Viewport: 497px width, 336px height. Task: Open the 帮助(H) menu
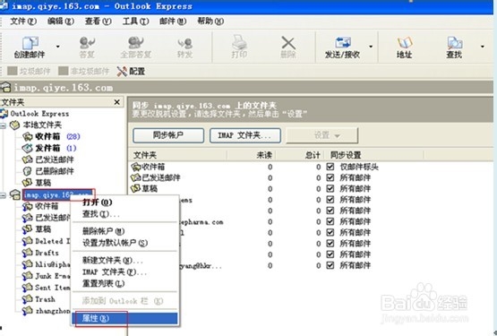[210, 22]
